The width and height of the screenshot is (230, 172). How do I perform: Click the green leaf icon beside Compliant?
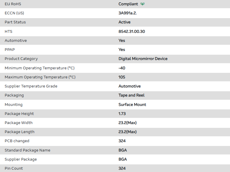142,4
